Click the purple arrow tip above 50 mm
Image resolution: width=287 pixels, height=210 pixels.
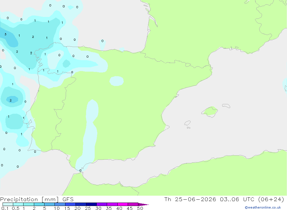click(x=143, y=204)
